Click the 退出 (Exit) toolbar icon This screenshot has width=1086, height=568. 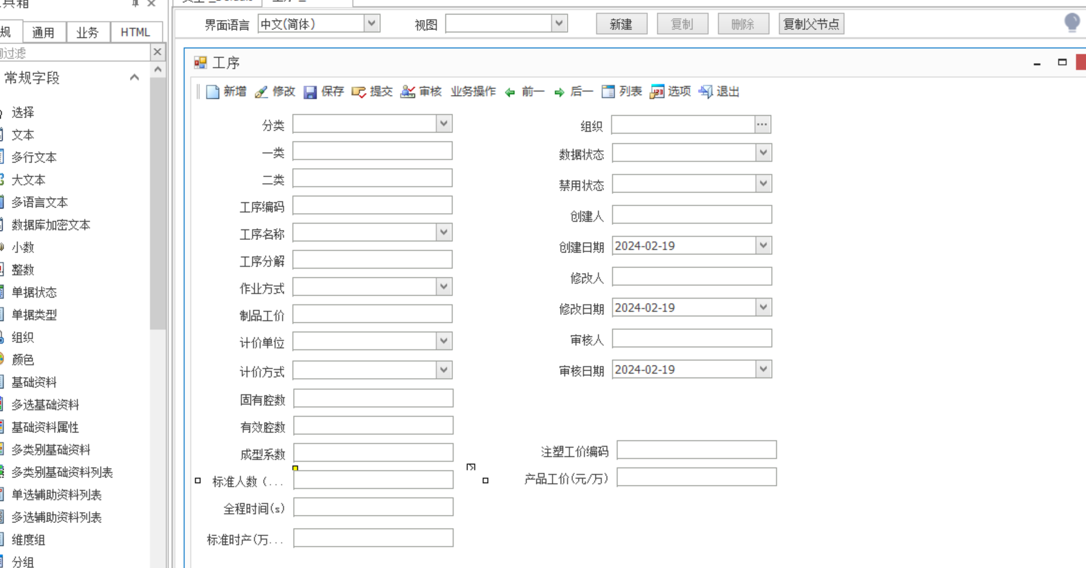(x=705, y=92)
